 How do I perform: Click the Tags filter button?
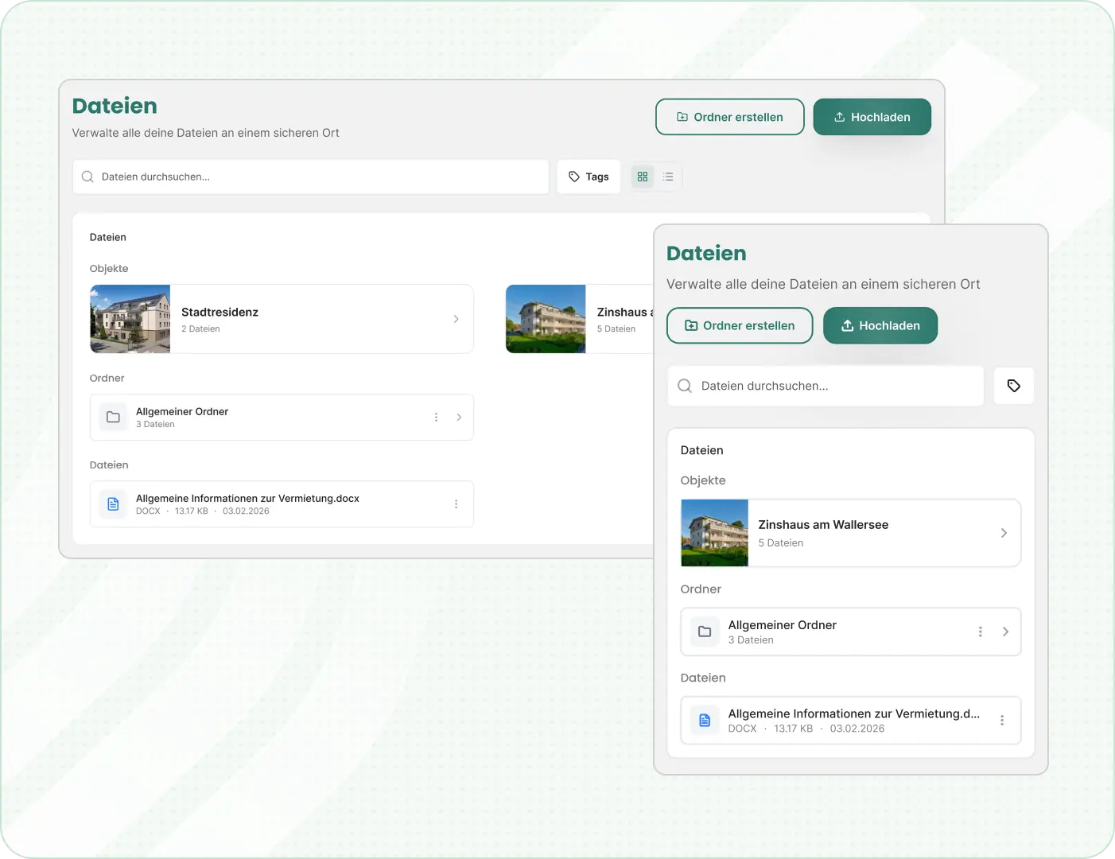coord(589,177)
